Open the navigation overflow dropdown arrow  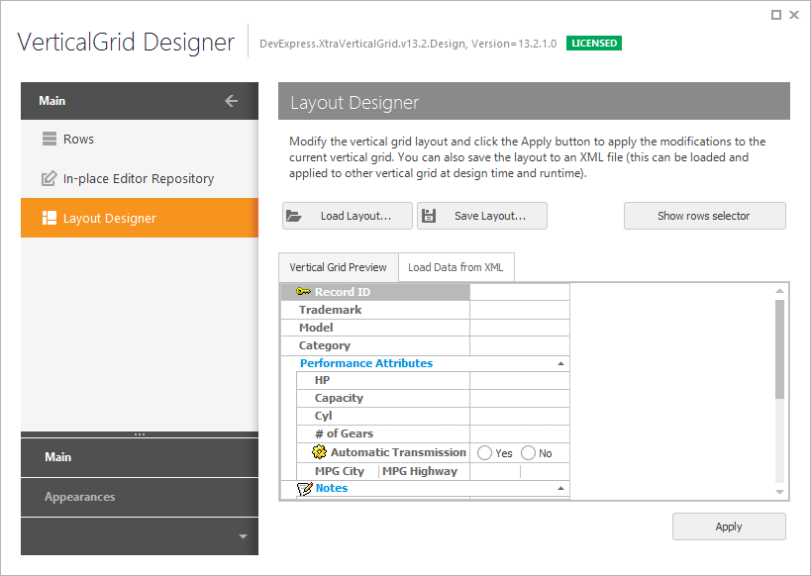point(243,536)
